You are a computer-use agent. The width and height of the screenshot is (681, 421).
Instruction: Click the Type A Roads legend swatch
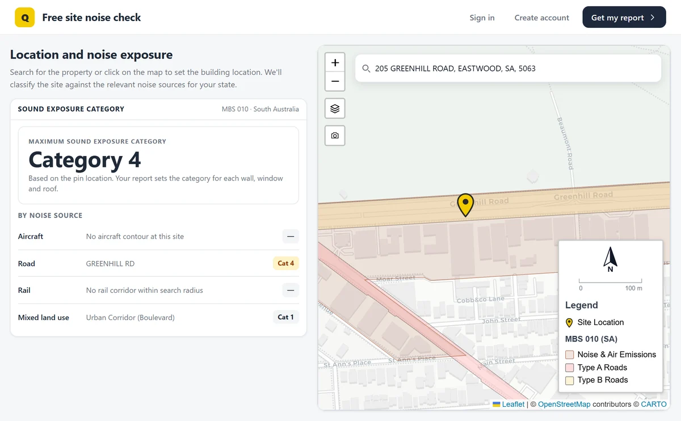click(569, 368)
